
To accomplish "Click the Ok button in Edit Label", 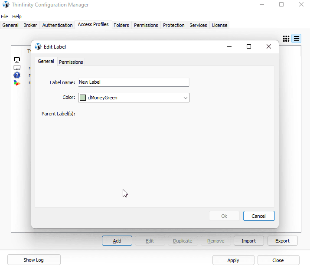I will tap(224, 216).
